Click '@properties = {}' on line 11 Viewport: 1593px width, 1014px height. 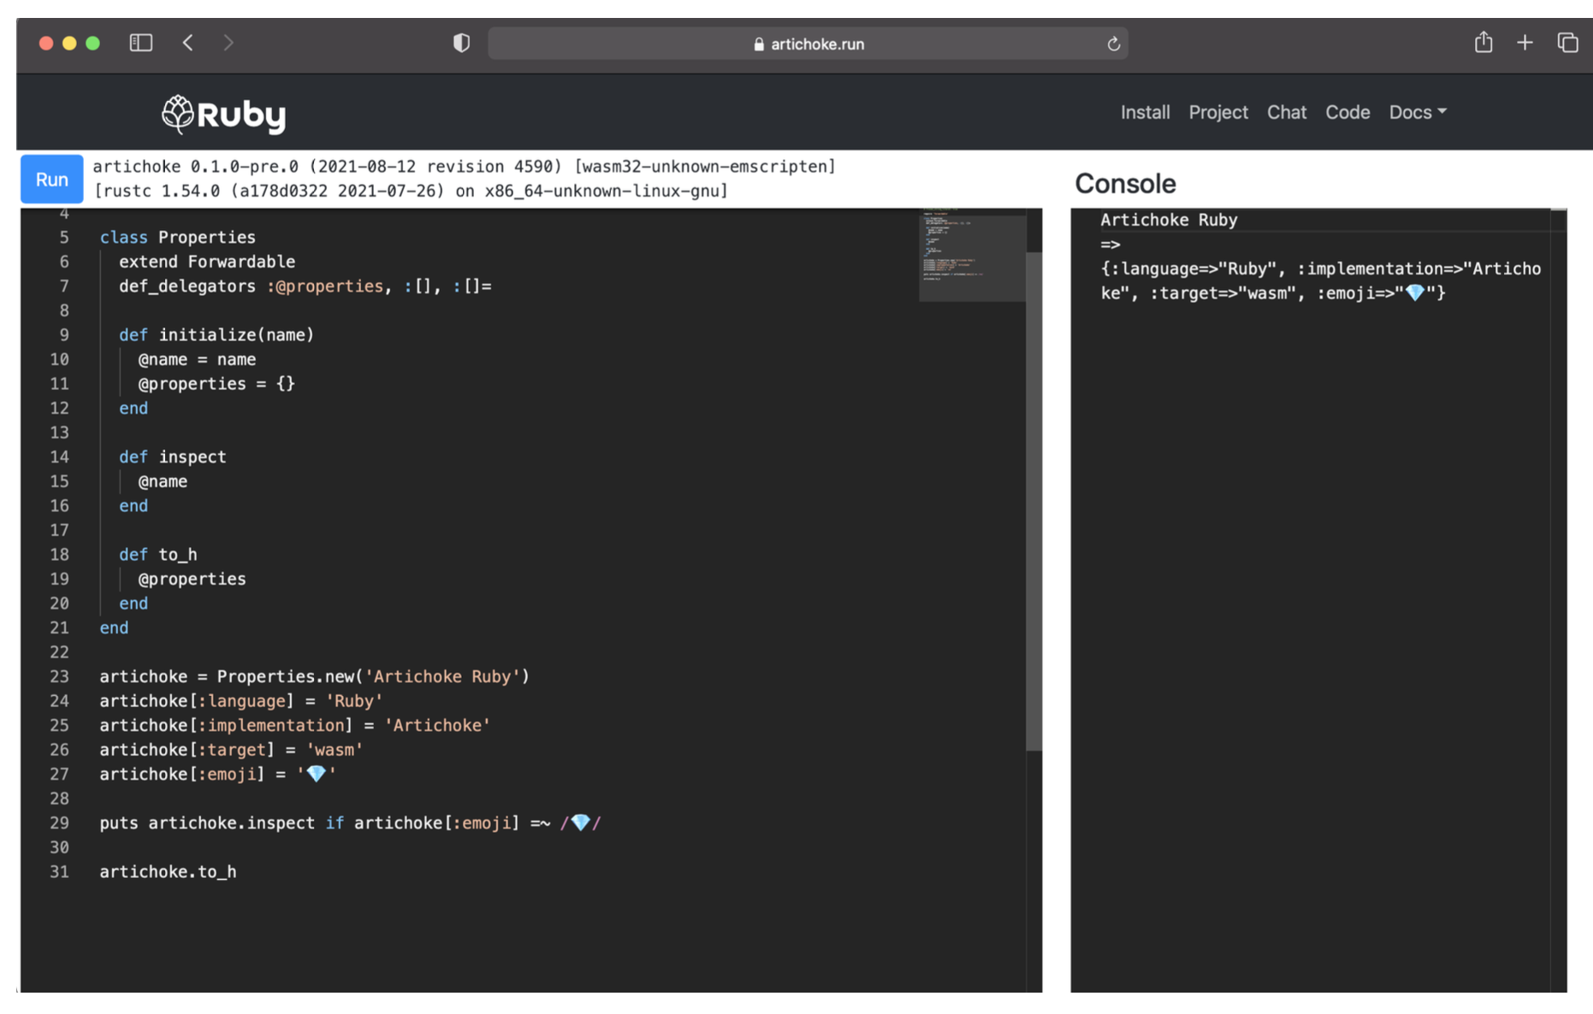click(216, 384)
